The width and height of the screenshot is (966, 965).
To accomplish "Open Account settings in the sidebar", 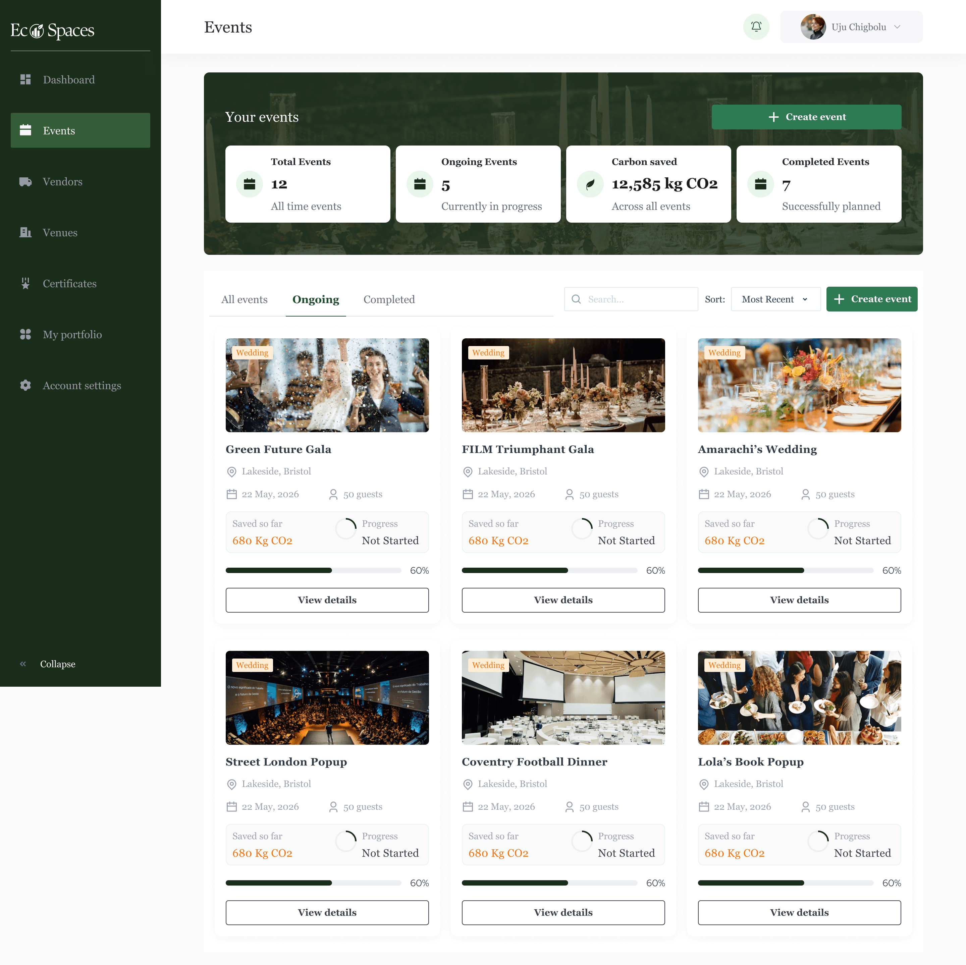I will point(80,385).
